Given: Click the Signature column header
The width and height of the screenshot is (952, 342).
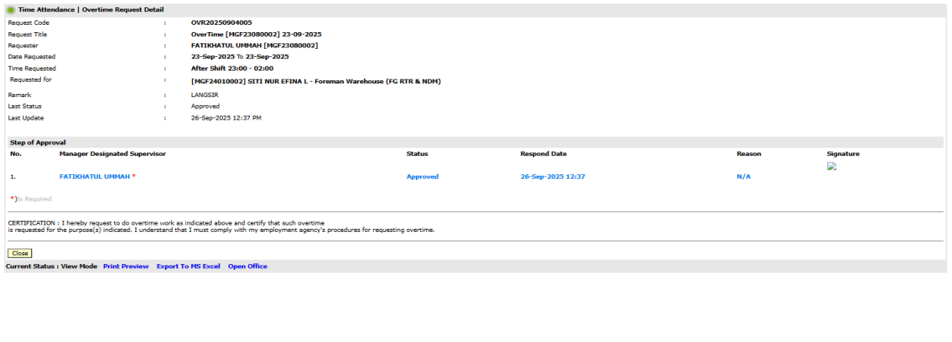Looking at the screenshot, I should click(843, 153).
